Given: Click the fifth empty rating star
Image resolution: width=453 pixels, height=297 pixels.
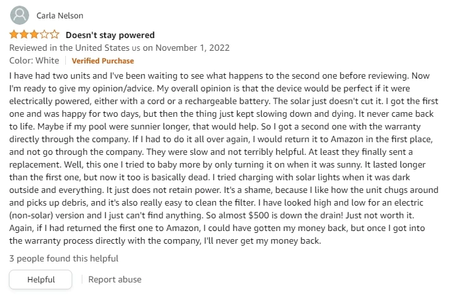Looking at the screenshot, I should [54, 35].
